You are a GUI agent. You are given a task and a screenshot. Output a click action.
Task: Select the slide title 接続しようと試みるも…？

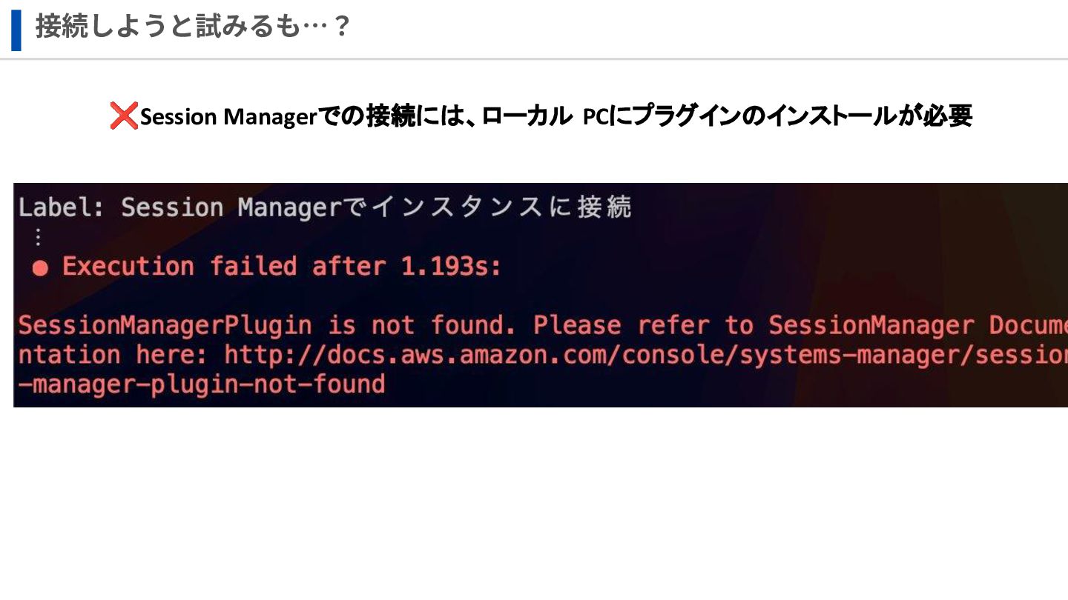(193, 27)
